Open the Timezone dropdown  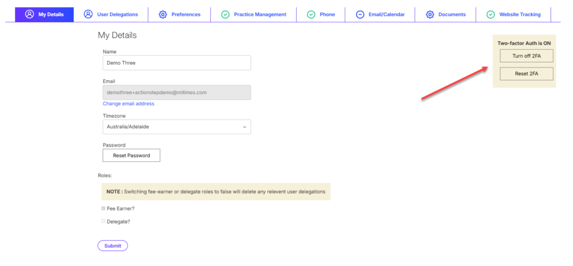tap(176, 127)
